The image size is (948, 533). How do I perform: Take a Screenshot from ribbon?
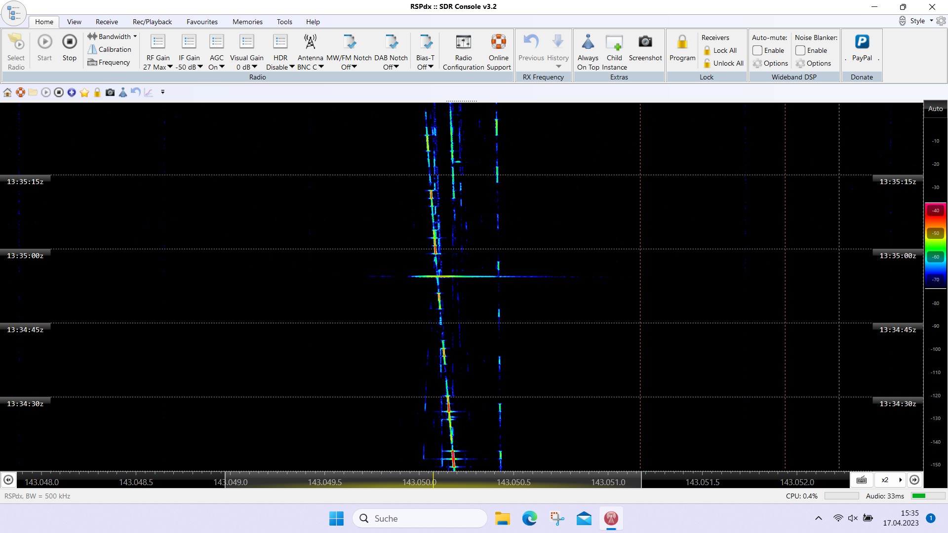point(645,48)
